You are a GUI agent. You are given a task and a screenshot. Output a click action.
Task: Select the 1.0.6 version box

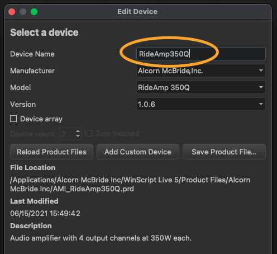201,104
